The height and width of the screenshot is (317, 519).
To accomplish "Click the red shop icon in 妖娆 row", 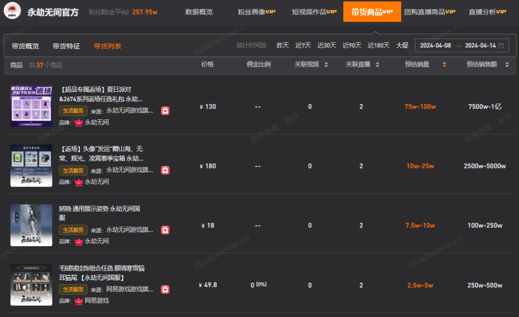I will pyautogui.click(x=165, y=230).
